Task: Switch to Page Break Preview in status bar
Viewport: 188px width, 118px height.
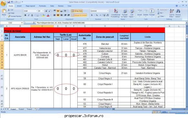Action: click(x=160, y=112)
